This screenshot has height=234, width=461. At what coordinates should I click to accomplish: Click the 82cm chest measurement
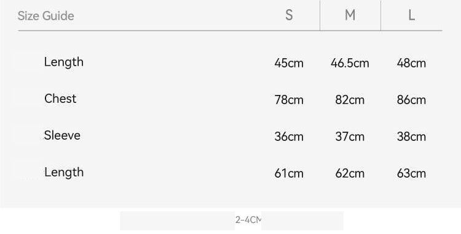350,100
